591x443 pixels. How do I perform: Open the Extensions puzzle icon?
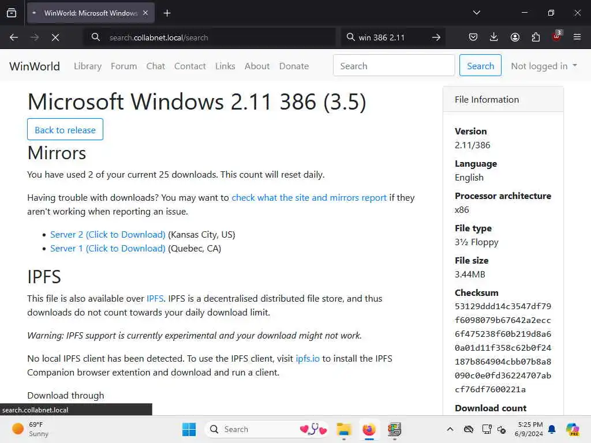pyautogui.click(x=536, y=37)
